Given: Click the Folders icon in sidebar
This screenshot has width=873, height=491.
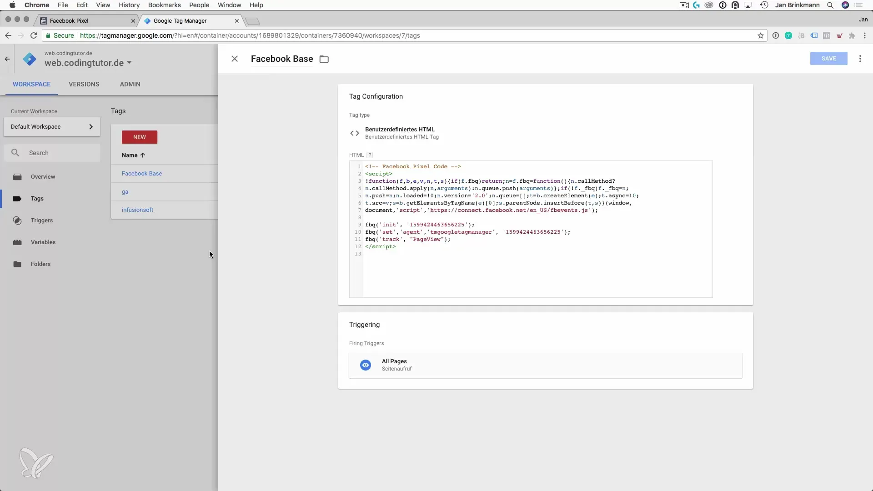Looking at the screenshot, I should point(17,264).
